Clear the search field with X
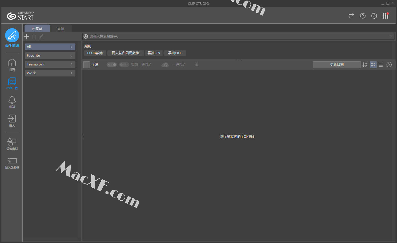The image size is (397, 243). tap(391, 36)
